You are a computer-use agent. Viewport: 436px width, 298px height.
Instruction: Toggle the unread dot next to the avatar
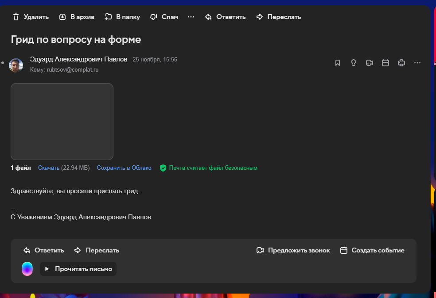pos(3,63)
